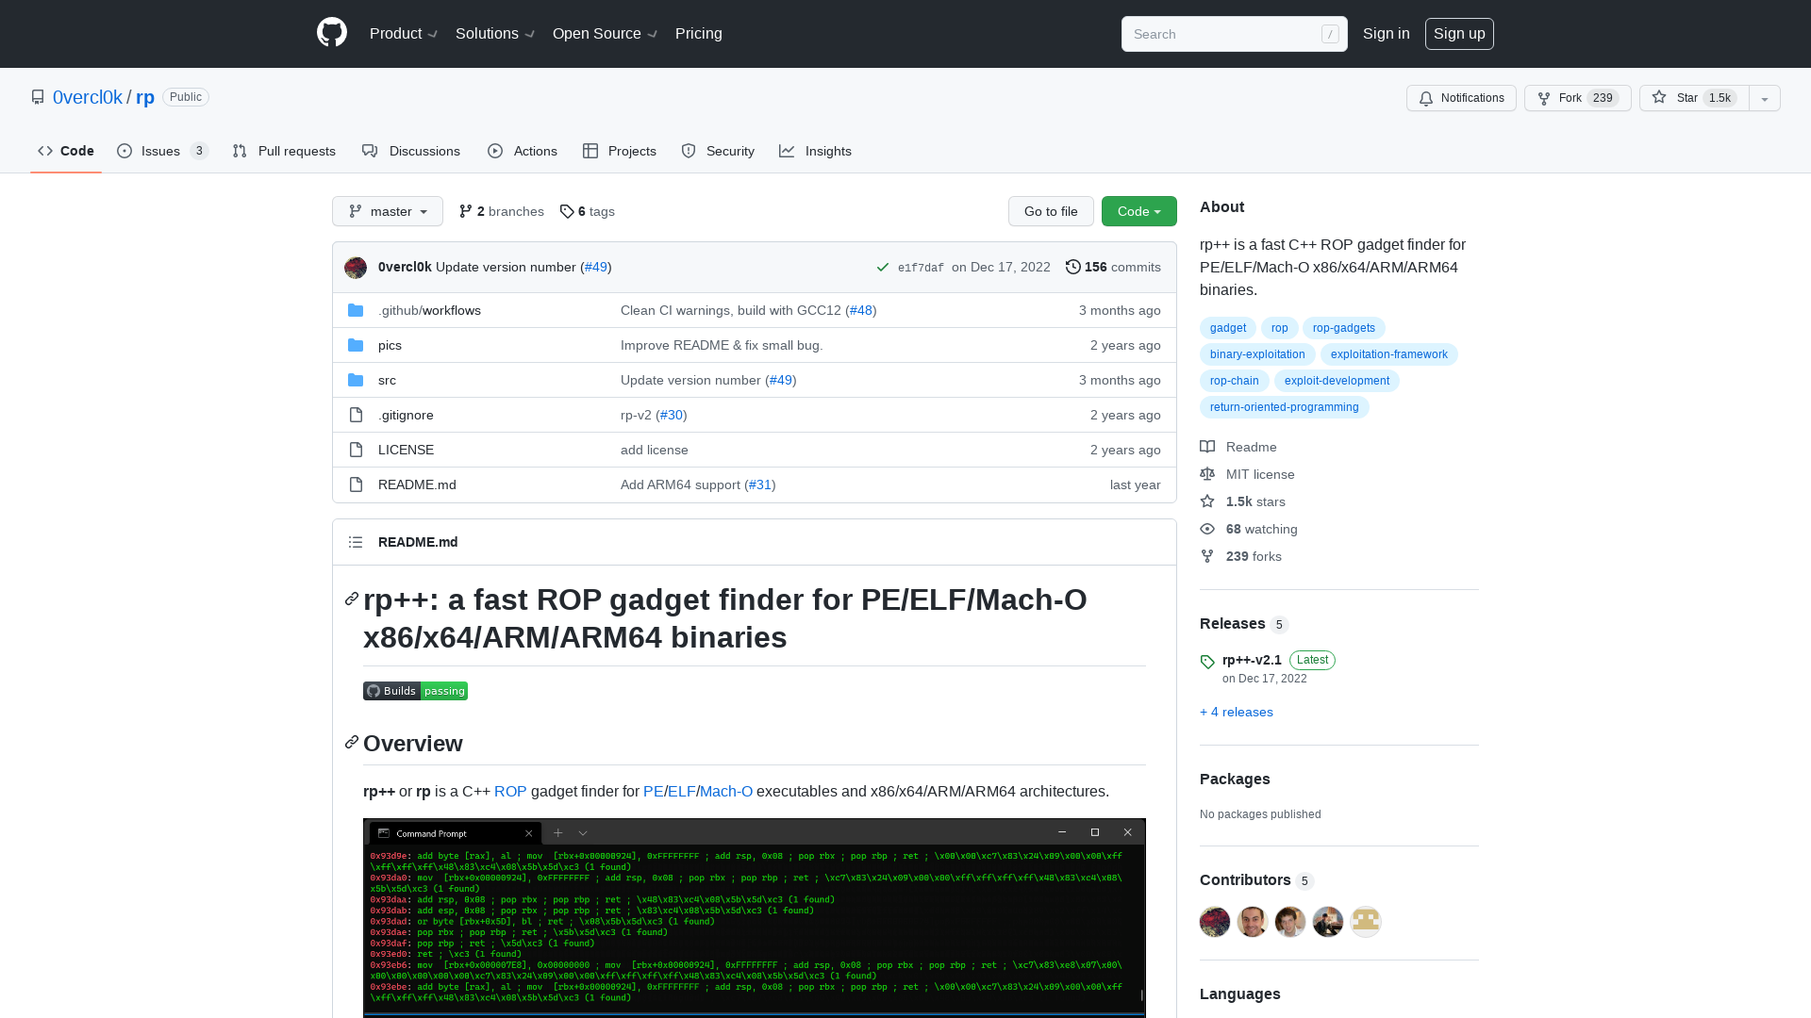The width and height of the screenshot is (1811, 1018).
Task: Switch to the Insights tab
Action: pyautogui.click(x=816, y=151)
